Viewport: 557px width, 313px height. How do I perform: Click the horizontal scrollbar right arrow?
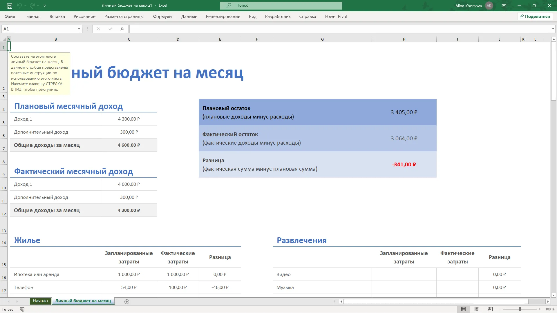click(548, 302)
